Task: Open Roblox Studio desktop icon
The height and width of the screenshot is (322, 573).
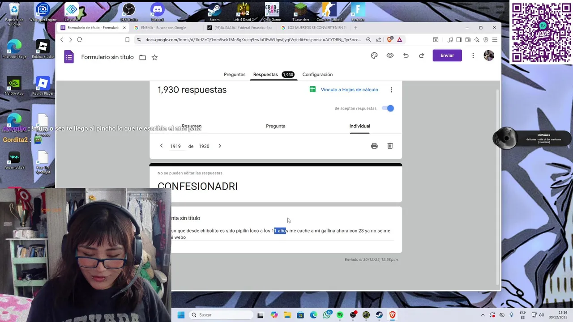Action: click(x=43, y=49)
